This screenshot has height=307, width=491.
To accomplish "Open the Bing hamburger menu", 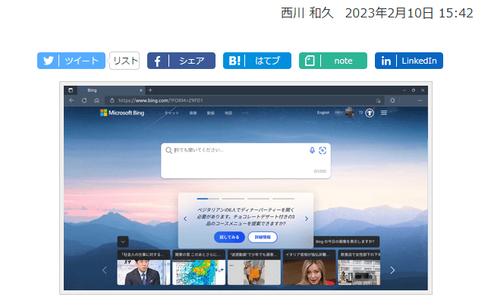I will coord(384,113).
